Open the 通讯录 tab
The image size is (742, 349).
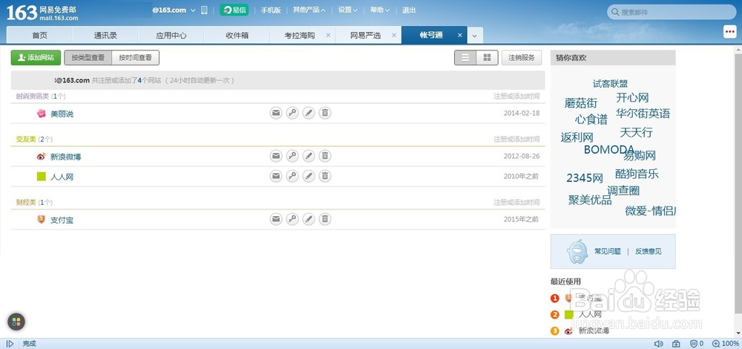point(105,36)
